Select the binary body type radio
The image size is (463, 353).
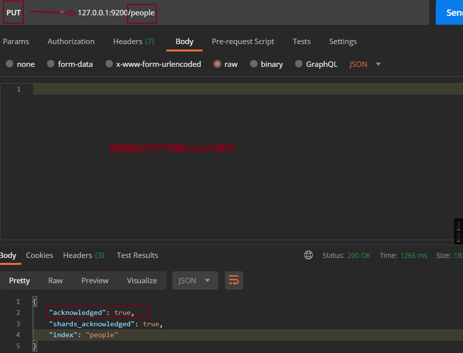click(x=254, y=64)
